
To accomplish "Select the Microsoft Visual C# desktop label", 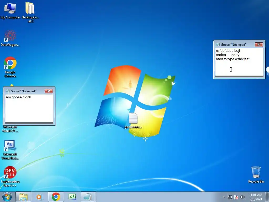I will pos(10,129).
